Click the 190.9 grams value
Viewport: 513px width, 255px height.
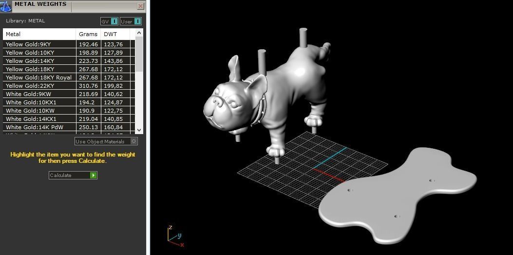(86, 111)
